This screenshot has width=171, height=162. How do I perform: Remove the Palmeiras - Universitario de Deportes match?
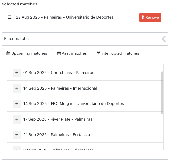(150, 18)
